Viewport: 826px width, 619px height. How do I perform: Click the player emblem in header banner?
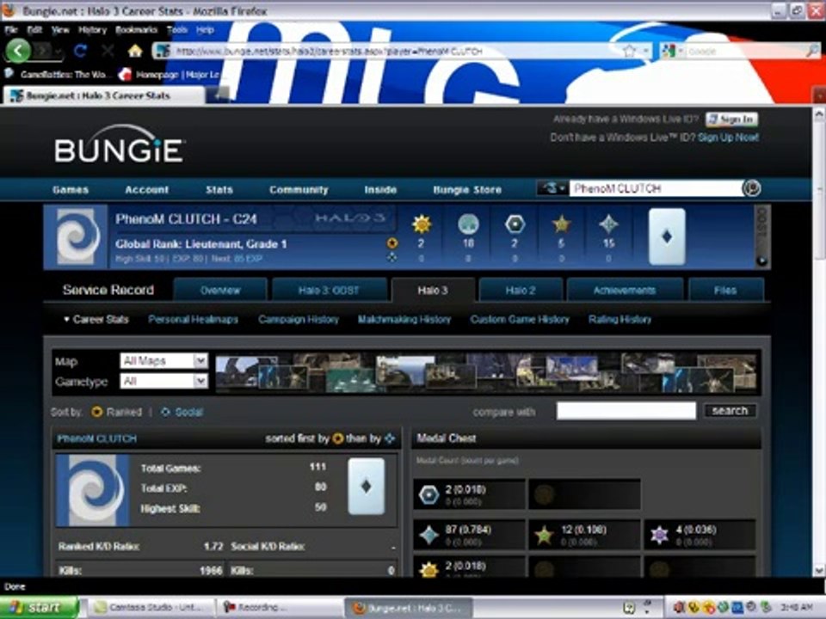[x=77, y=236]
